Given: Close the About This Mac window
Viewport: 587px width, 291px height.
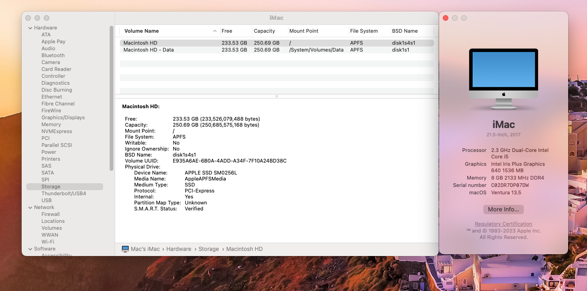Looking at the screenshot, I should click(x=446, y=18).
